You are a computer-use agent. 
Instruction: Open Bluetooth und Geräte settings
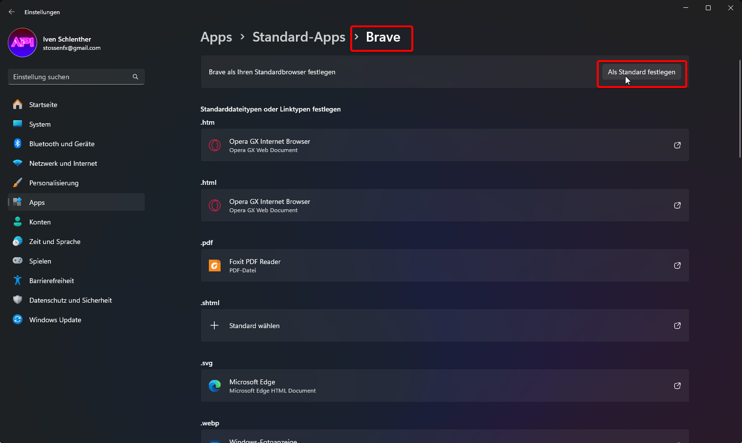62,144
